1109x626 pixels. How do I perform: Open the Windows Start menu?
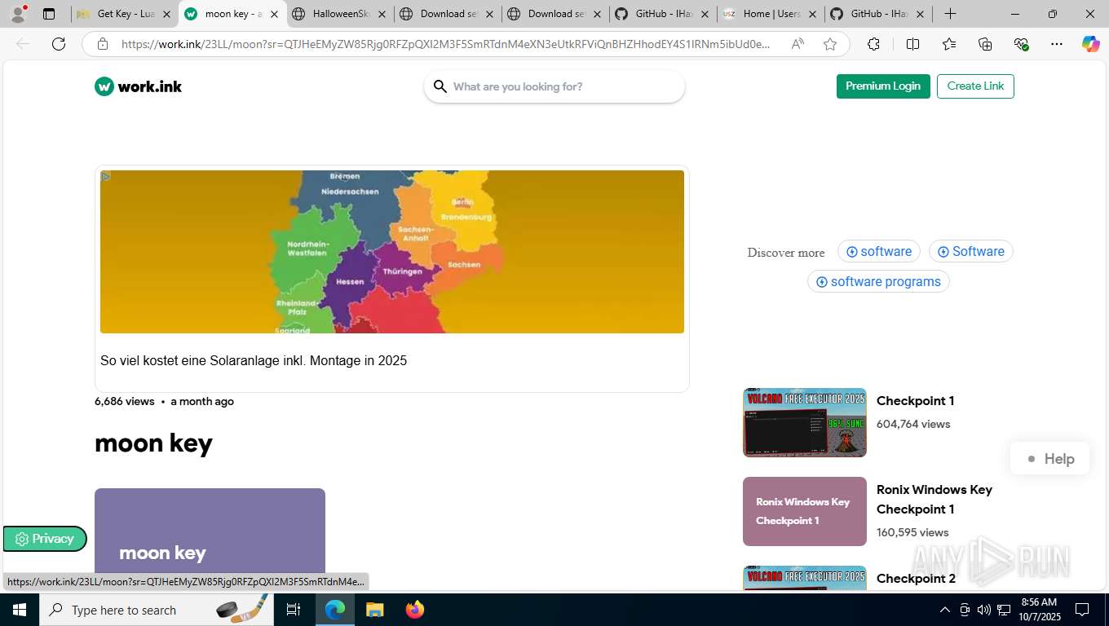coord(19,610)
